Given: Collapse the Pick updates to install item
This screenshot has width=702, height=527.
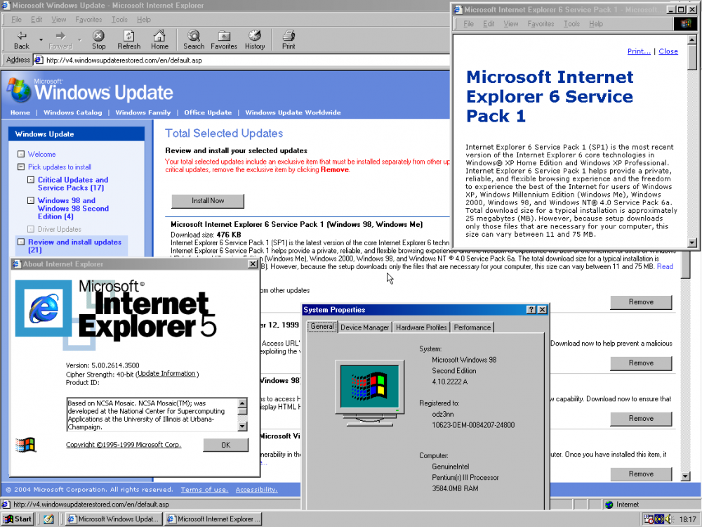Looking at the screenshot, I should [21, 167].
